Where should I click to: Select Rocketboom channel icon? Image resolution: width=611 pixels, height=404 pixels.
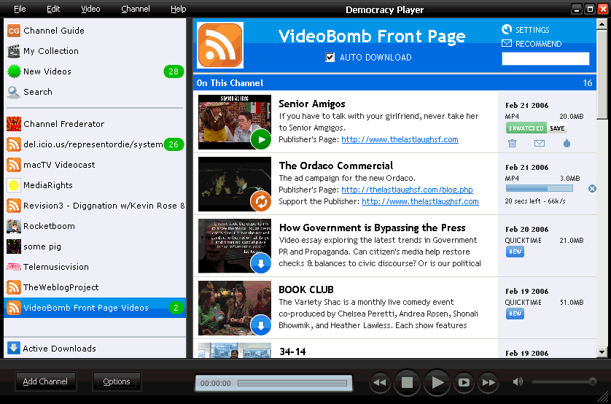14,226
